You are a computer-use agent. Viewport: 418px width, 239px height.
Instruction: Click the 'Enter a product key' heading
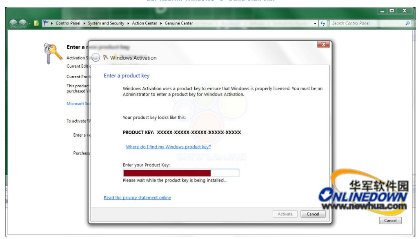(x=127, y=76)
